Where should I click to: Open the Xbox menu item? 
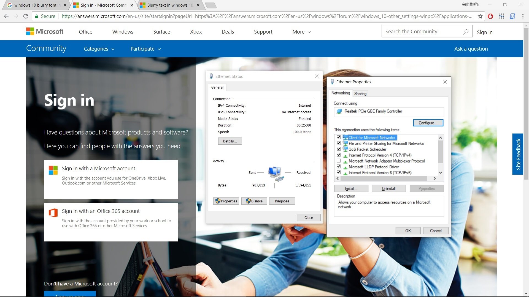(x=196, y=32)
